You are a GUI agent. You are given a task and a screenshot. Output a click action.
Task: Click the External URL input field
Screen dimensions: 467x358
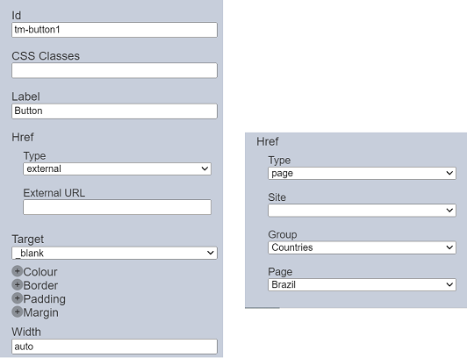(117, 207)
